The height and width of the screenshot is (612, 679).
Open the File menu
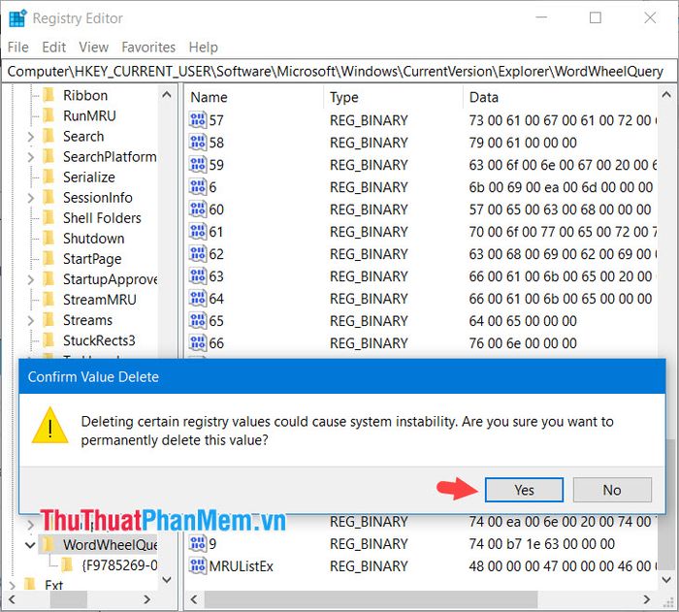[18, 47]
